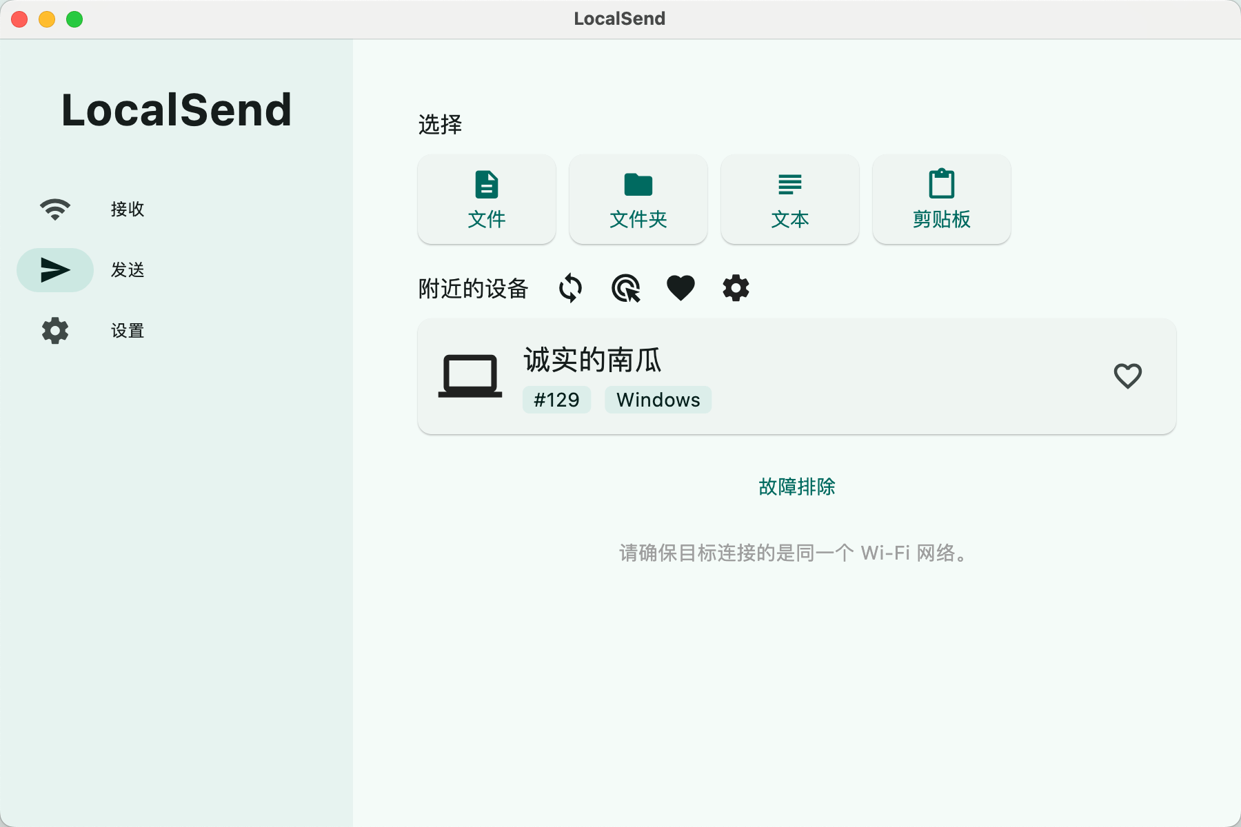1241x827 pixels.
Task: Minimize the LocalSend window
Action: (47, 19)
